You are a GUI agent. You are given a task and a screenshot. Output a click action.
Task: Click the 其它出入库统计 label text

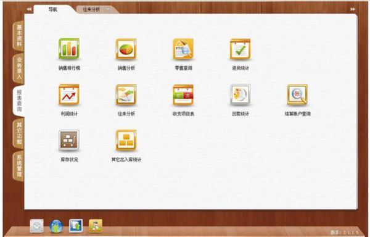pos(126,160)
